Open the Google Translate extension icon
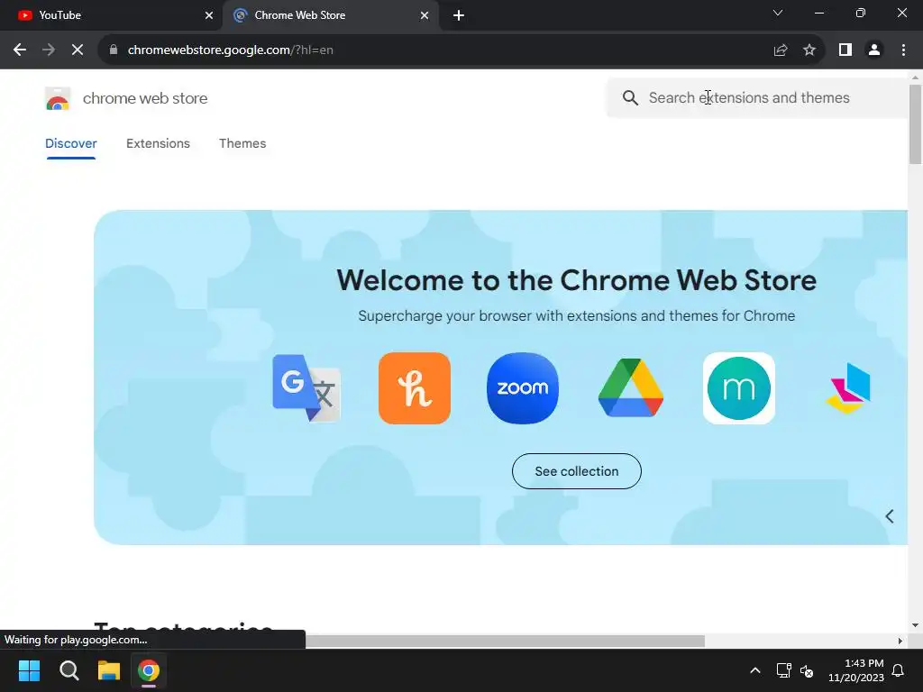Viewport: 923px width, 692px height. point(306,387)
